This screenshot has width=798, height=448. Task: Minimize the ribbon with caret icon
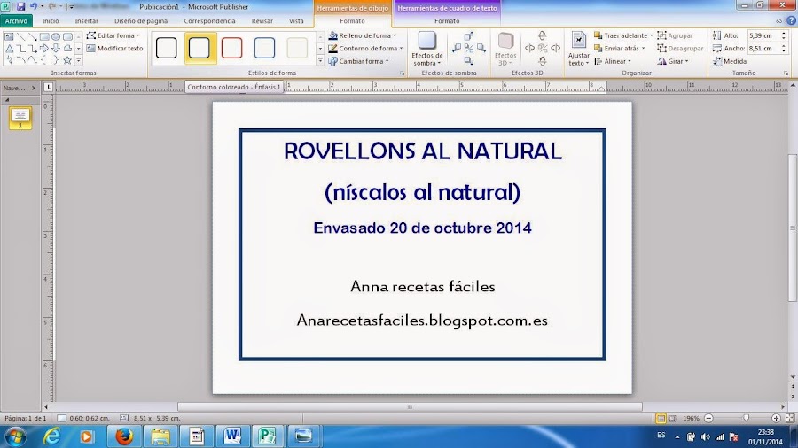tap(778, 21)
